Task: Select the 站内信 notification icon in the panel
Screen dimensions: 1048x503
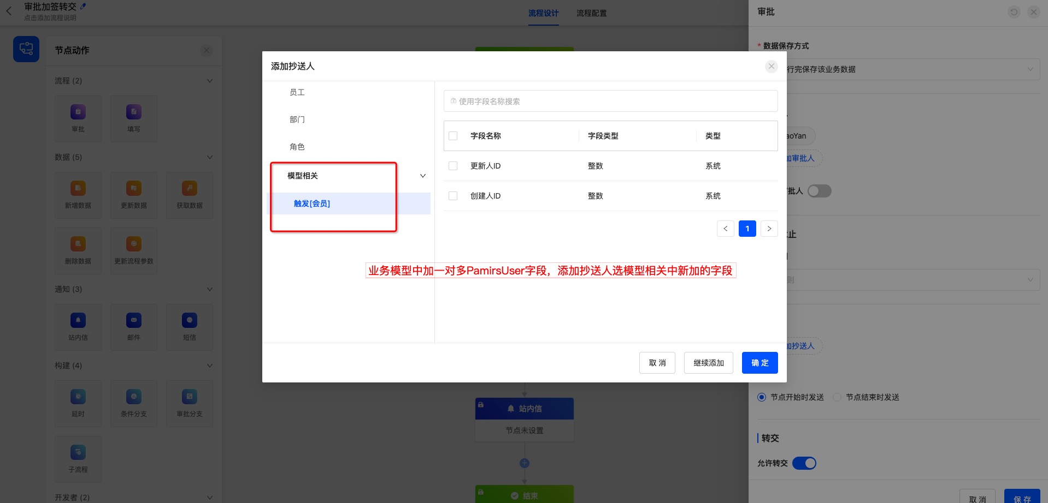Action: pos(78,320)
